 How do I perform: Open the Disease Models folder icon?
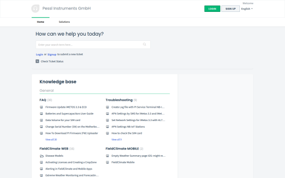pos(42,156)
